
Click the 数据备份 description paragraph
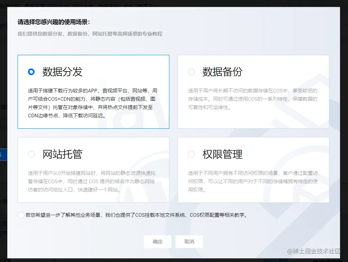(x=253, y=99)
